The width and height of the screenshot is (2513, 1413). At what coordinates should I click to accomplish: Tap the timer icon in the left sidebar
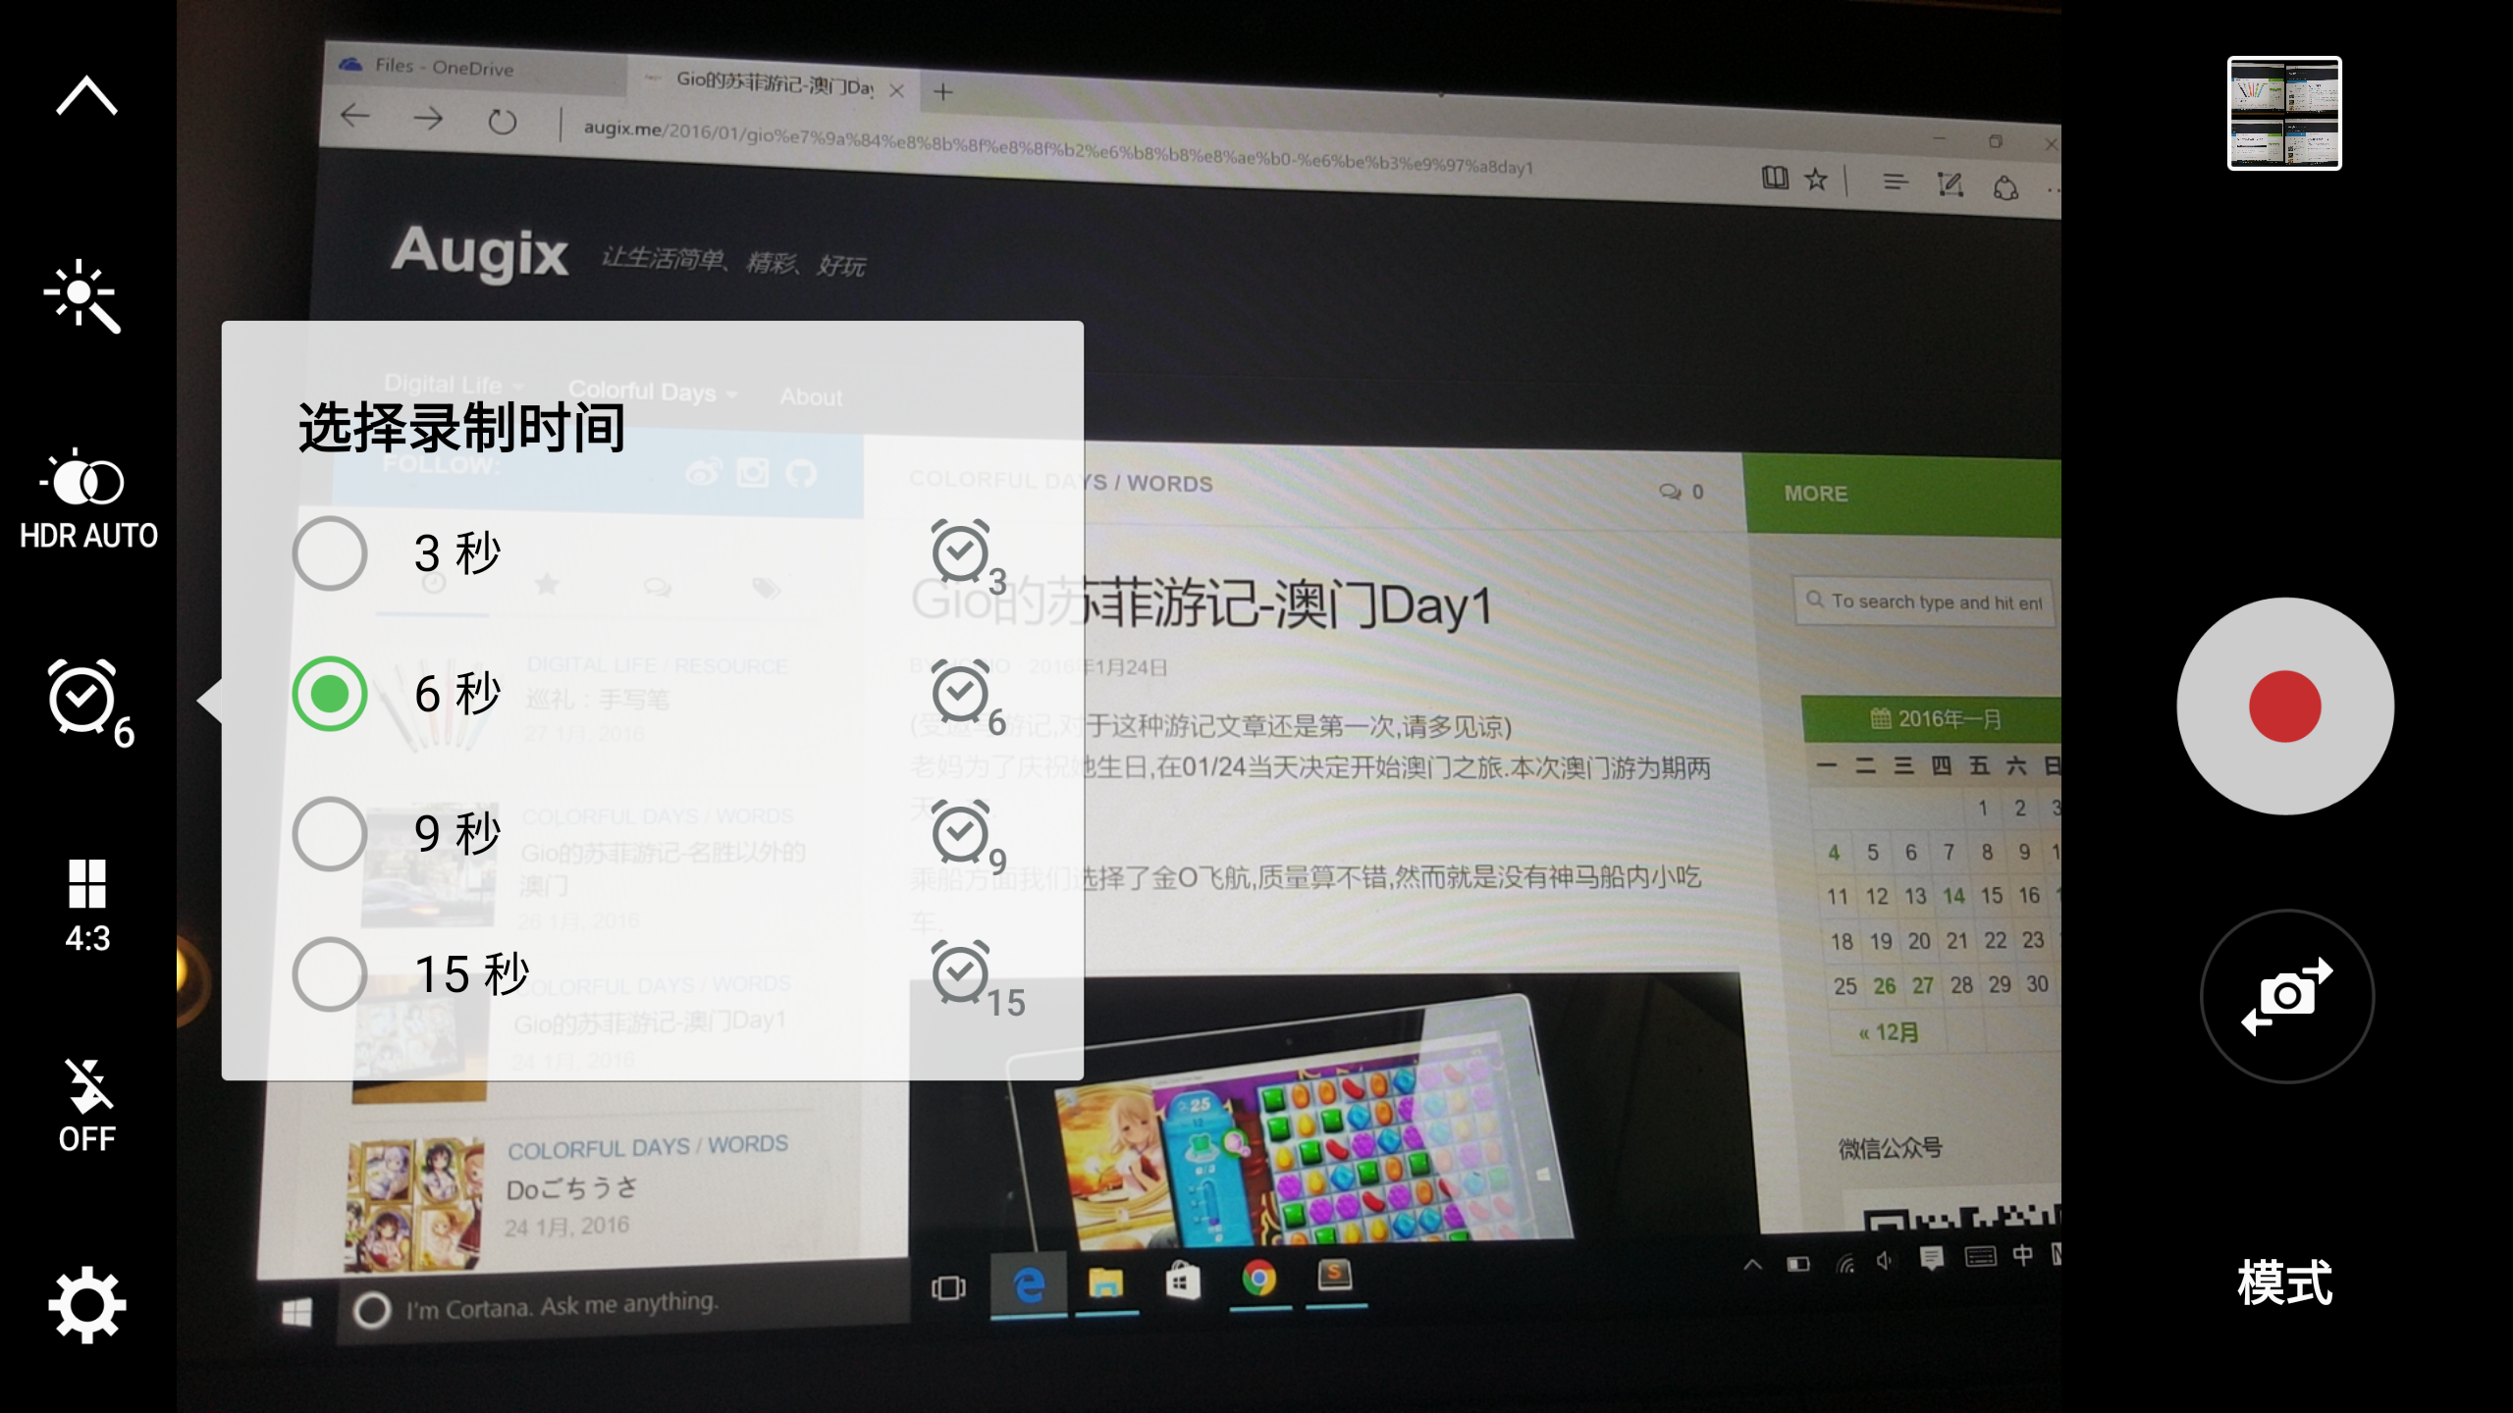click(90, 703)
